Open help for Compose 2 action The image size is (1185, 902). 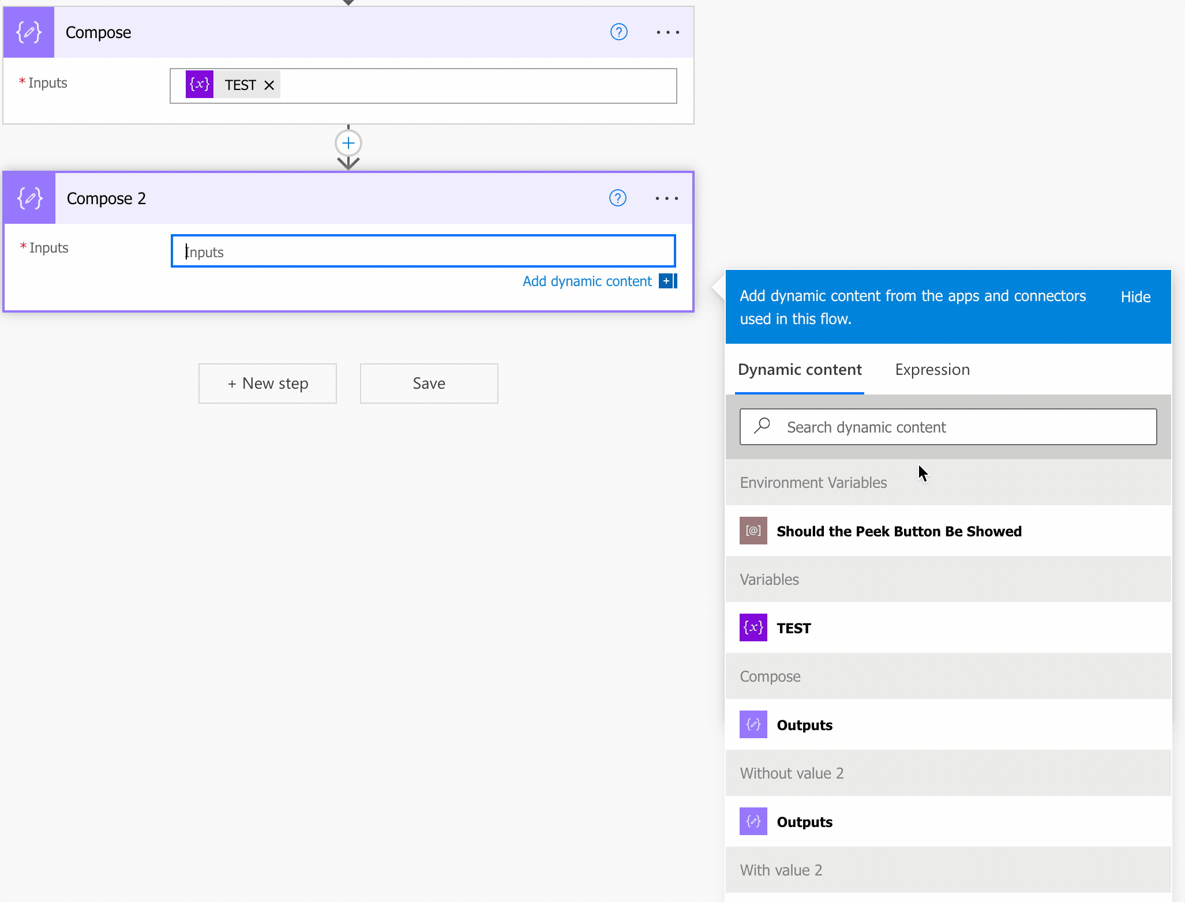point(617,198)
